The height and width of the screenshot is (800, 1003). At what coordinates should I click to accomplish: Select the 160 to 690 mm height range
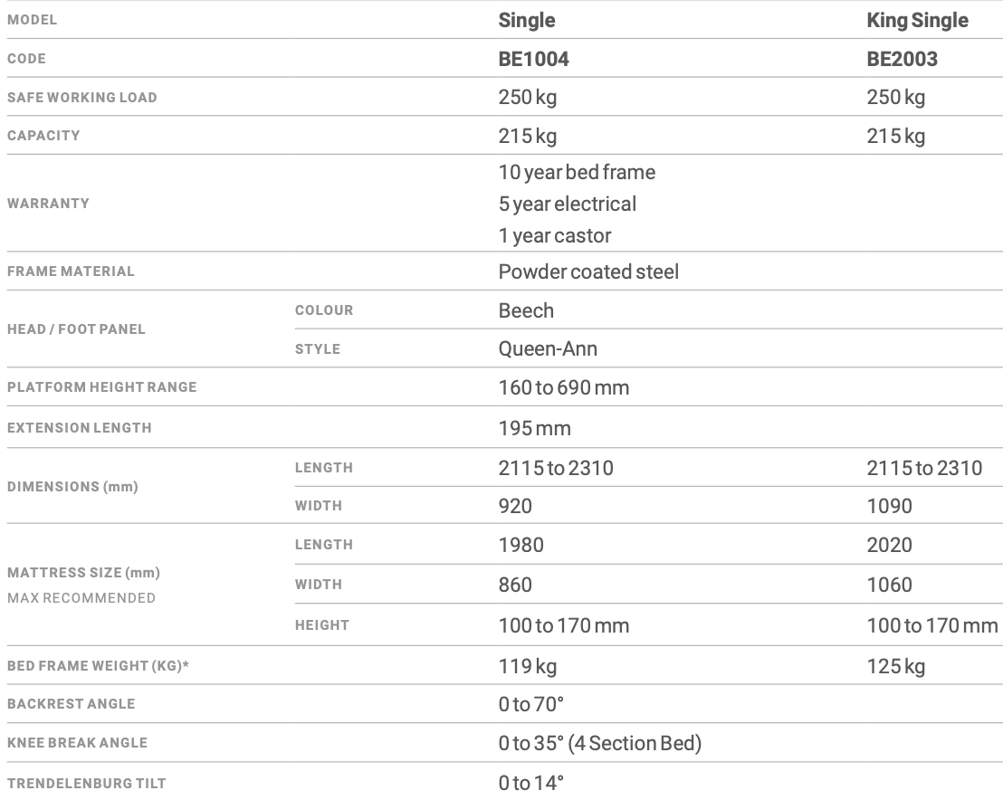(x=563, y=388)
